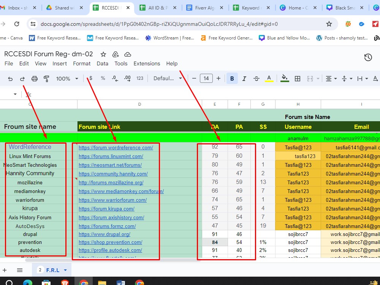This screenshot has height=285, width=380.
Task: Add a new sheet
Action: tap(5, 270)
